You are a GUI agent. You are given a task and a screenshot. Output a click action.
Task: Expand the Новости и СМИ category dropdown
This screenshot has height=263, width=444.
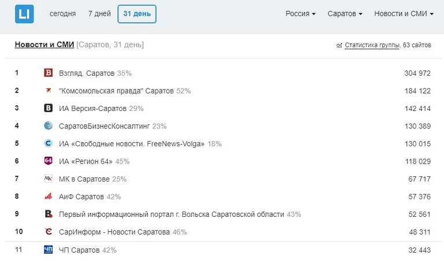404,13
